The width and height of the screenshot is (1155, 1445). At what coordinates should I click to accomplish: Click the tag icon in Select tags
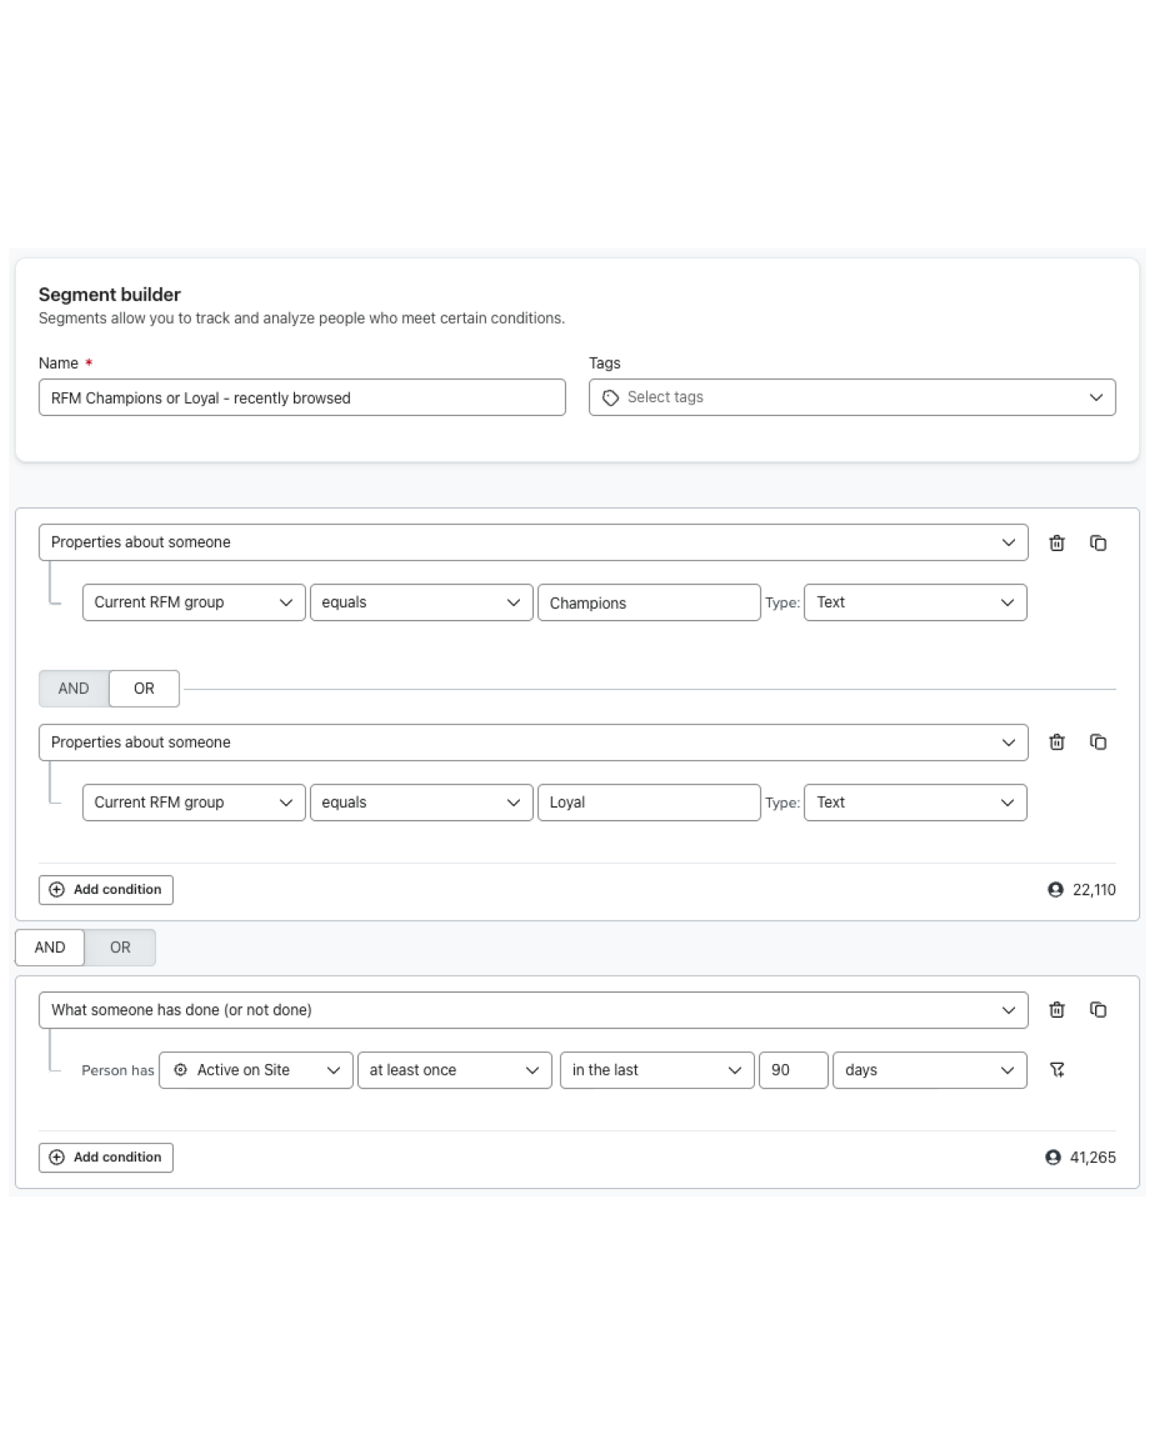point(610,397)
